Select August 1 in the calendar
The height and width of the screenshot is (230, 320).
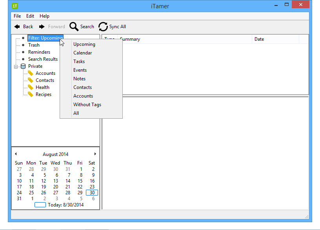81,169
